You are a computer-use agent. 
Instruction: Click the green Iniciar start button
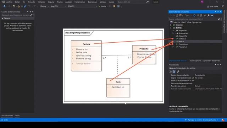(102, 6)
